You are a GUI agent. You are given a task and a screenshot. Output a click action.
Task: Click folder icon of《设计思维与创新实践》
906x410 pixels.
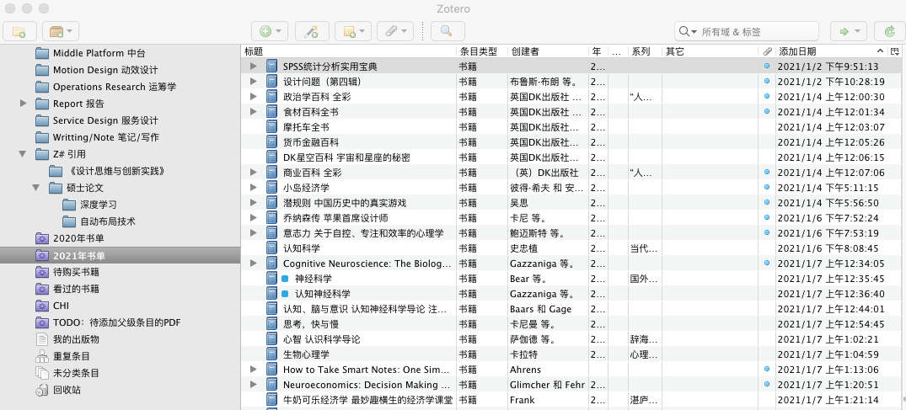pos(56,171)
